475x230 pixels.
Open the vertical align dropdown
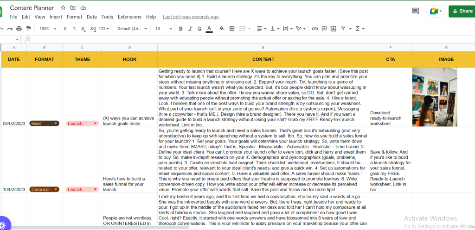coord(275,29)
